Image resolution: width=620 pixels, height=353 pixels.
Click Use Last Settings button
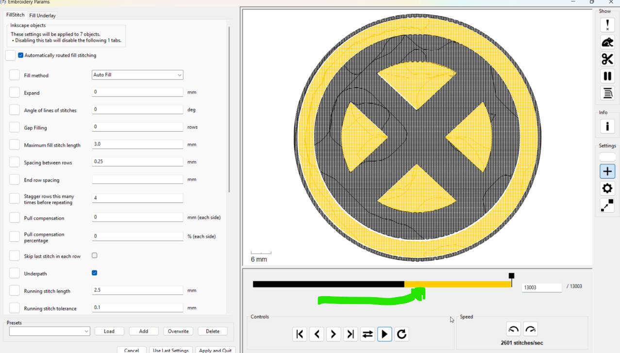(x=171, y=350)
